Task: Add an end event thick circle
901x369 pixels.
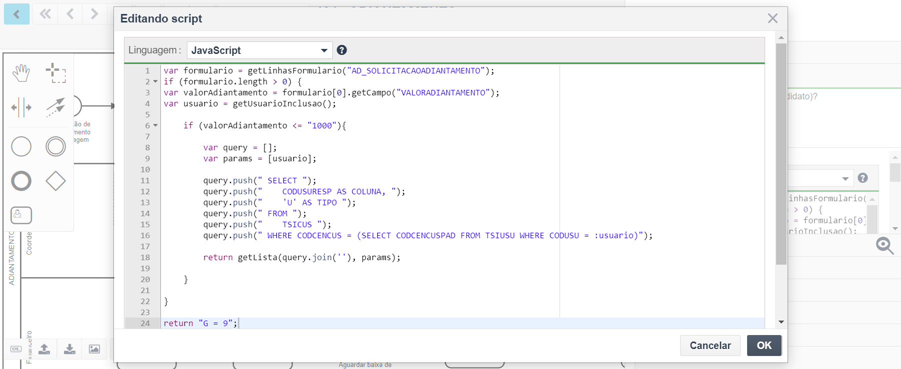Action: [x=21, y=181]
